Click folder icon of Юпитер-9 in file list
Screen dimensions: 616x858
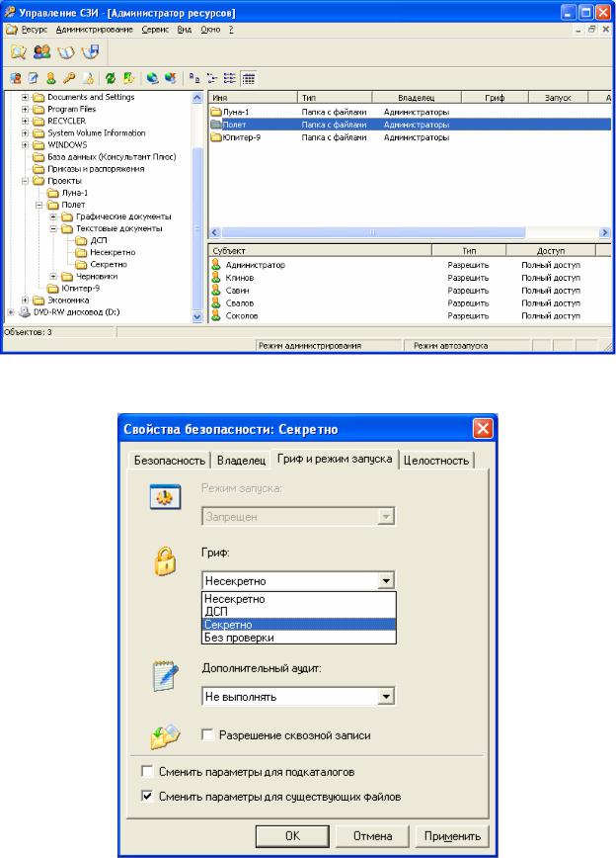pos(216,137)
